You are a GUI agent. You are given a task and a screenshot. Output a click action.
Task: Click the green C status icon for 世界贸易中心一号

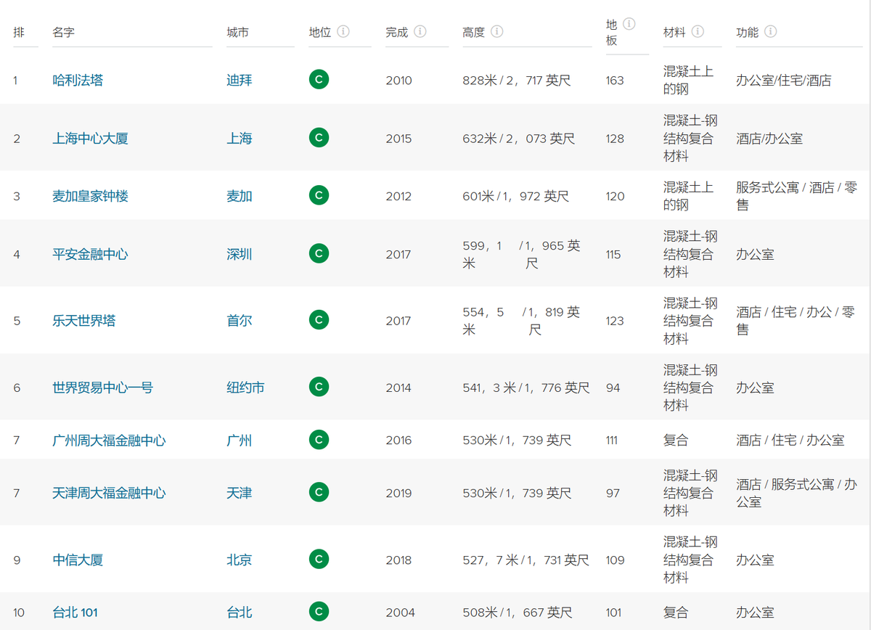pyautogui.click(x=319, y=387)
